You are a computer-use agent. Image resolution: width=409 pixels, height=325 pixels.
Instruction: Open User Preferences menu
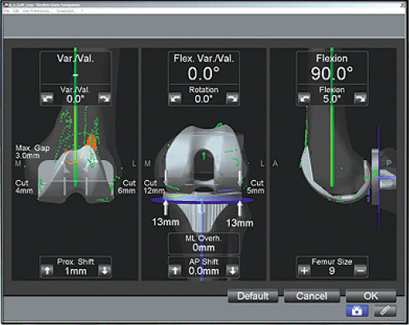[x=38, y=11]
